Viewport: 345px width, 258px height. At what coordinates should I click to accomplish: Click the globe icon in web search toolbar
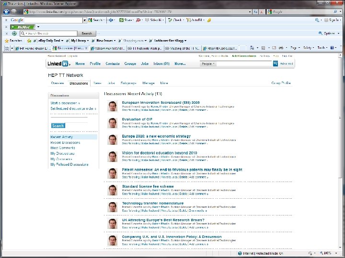coord(14,33)
